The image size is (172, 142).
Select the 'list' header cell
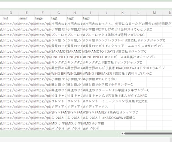coord(11,18)
